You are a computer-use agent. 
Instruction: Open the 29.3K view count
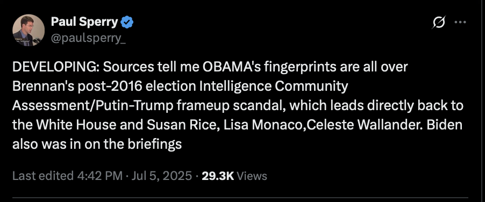218,176
